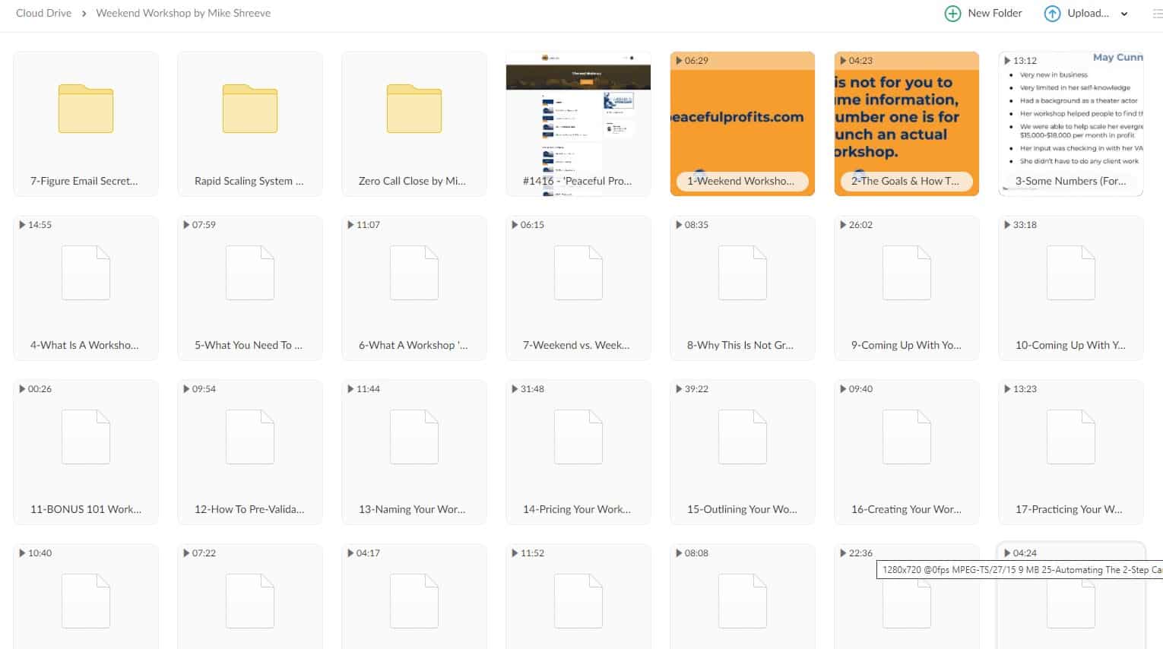Open the list view icon at top right
The image size is (1163, 649).
click(x=1157, y=13)
